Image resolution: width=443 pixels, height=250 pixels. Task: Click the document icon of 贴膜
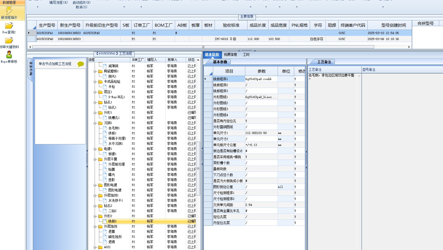point(105,170)
